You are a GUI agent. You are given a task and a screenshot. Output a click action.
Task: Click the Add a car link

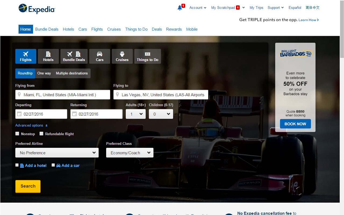pyautogui.click(x=70, y=166)
